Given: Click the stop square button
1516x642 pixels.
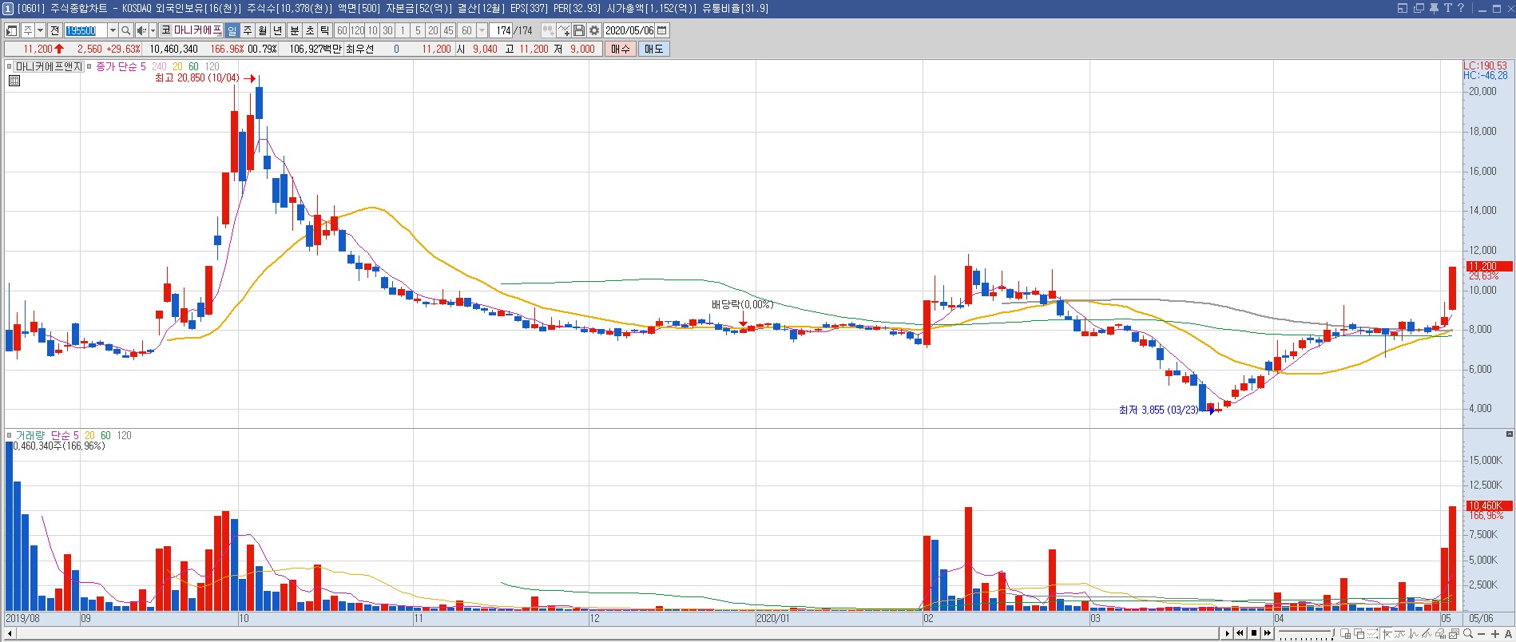Looking at the screenshot, I should click(1254, 633).
